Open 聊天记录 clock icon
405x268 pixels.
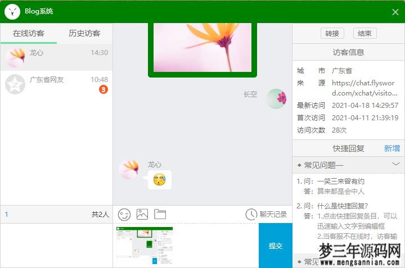(251, 215)
